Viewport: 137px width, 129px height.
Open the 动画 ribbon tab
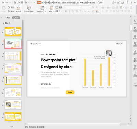click(x=55, y=2)
